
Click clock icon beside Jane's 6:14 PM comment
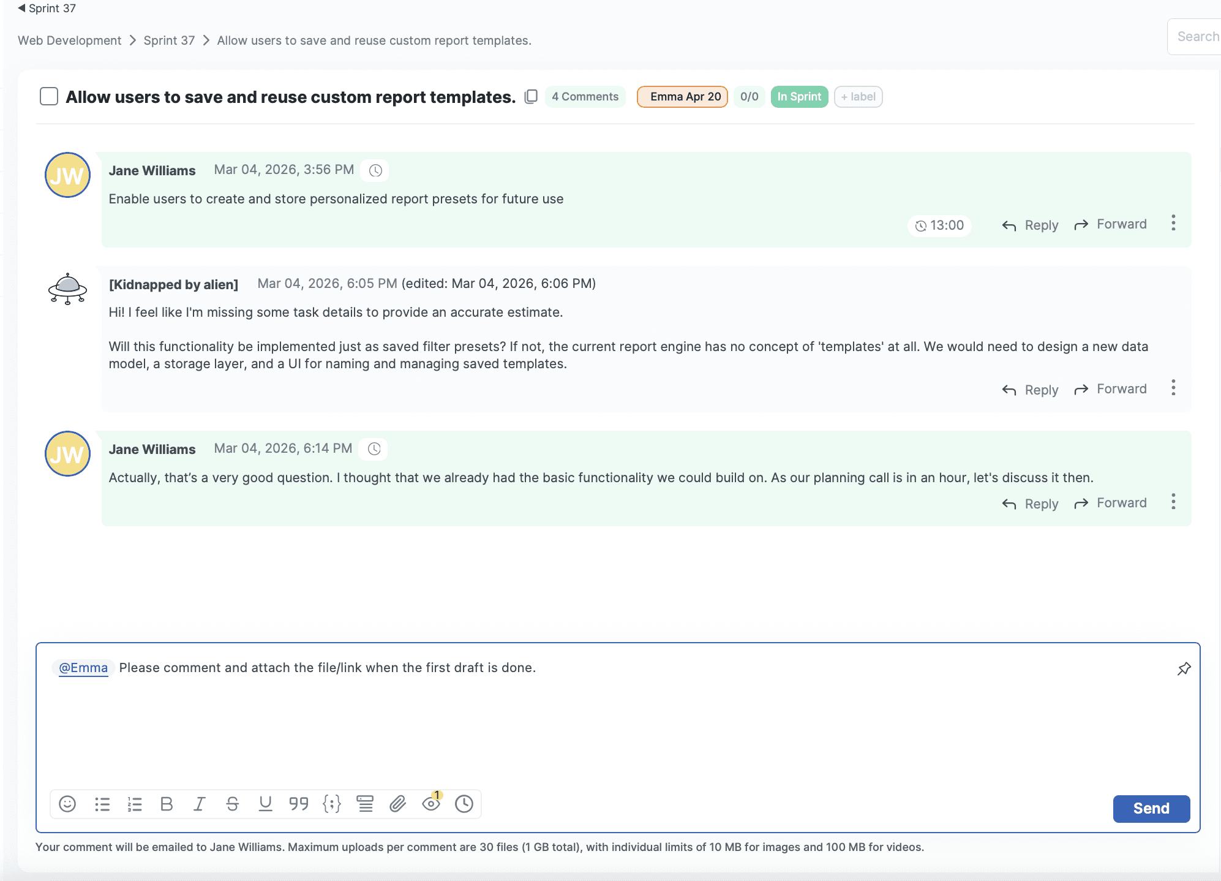374,449
